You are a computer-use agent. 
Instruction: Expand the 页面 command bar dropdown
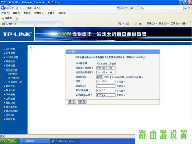pos(152,24)
